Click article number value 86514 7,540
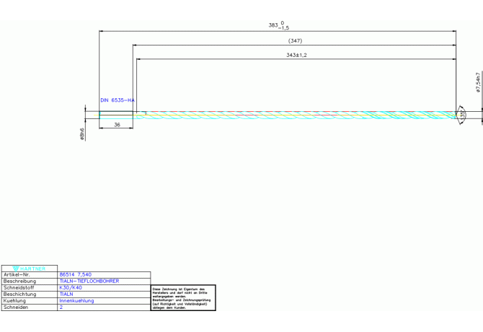The height and width of the screenshot is (332, 483). click(x=75, y=275)
